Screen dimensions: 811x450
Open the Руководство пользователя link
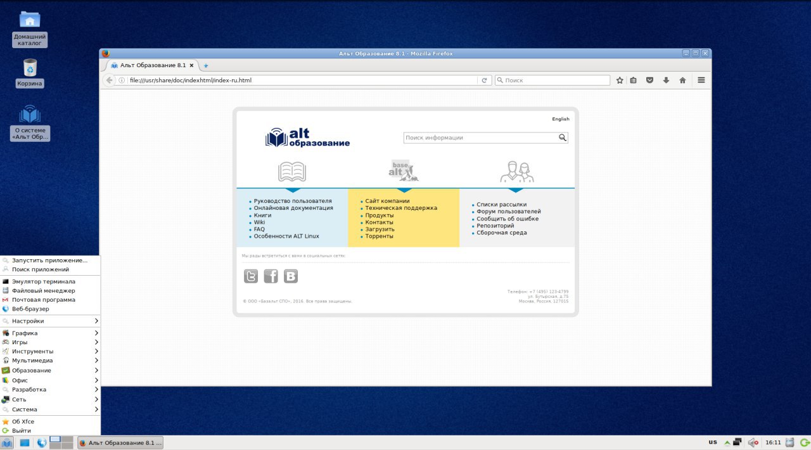coord(293,201)
